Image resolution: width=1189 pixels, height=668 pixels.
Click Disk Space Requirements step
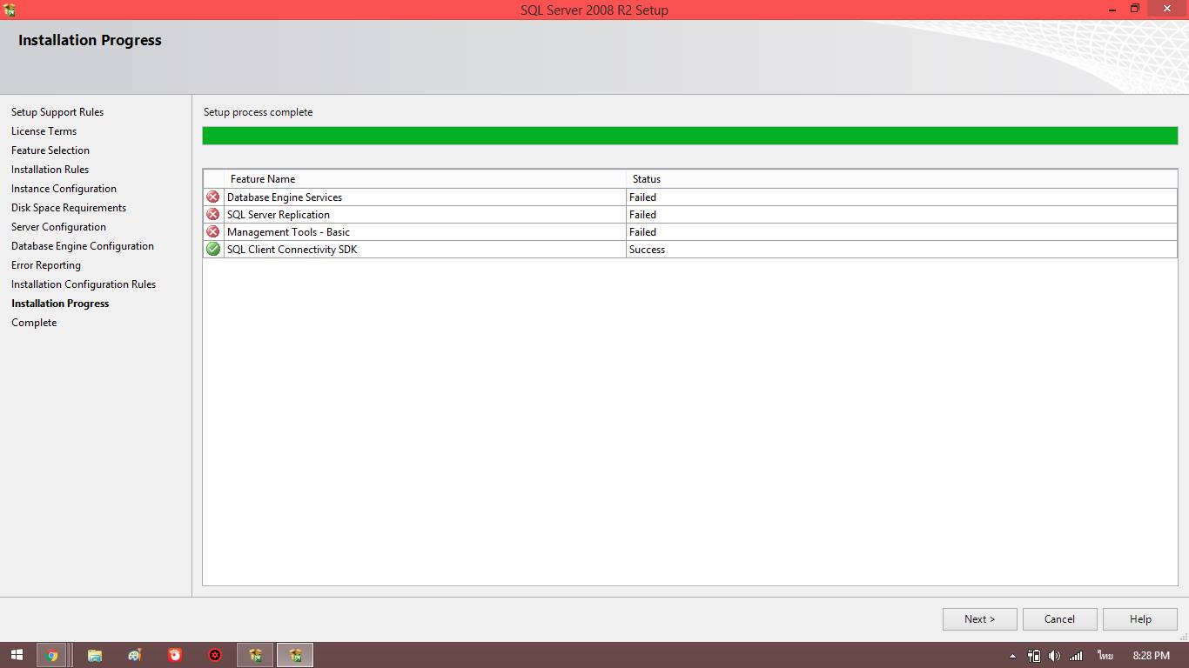69,208
